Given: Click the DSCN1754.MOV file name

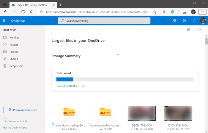Looking at the screenshot, I should (x=178, y=126).
